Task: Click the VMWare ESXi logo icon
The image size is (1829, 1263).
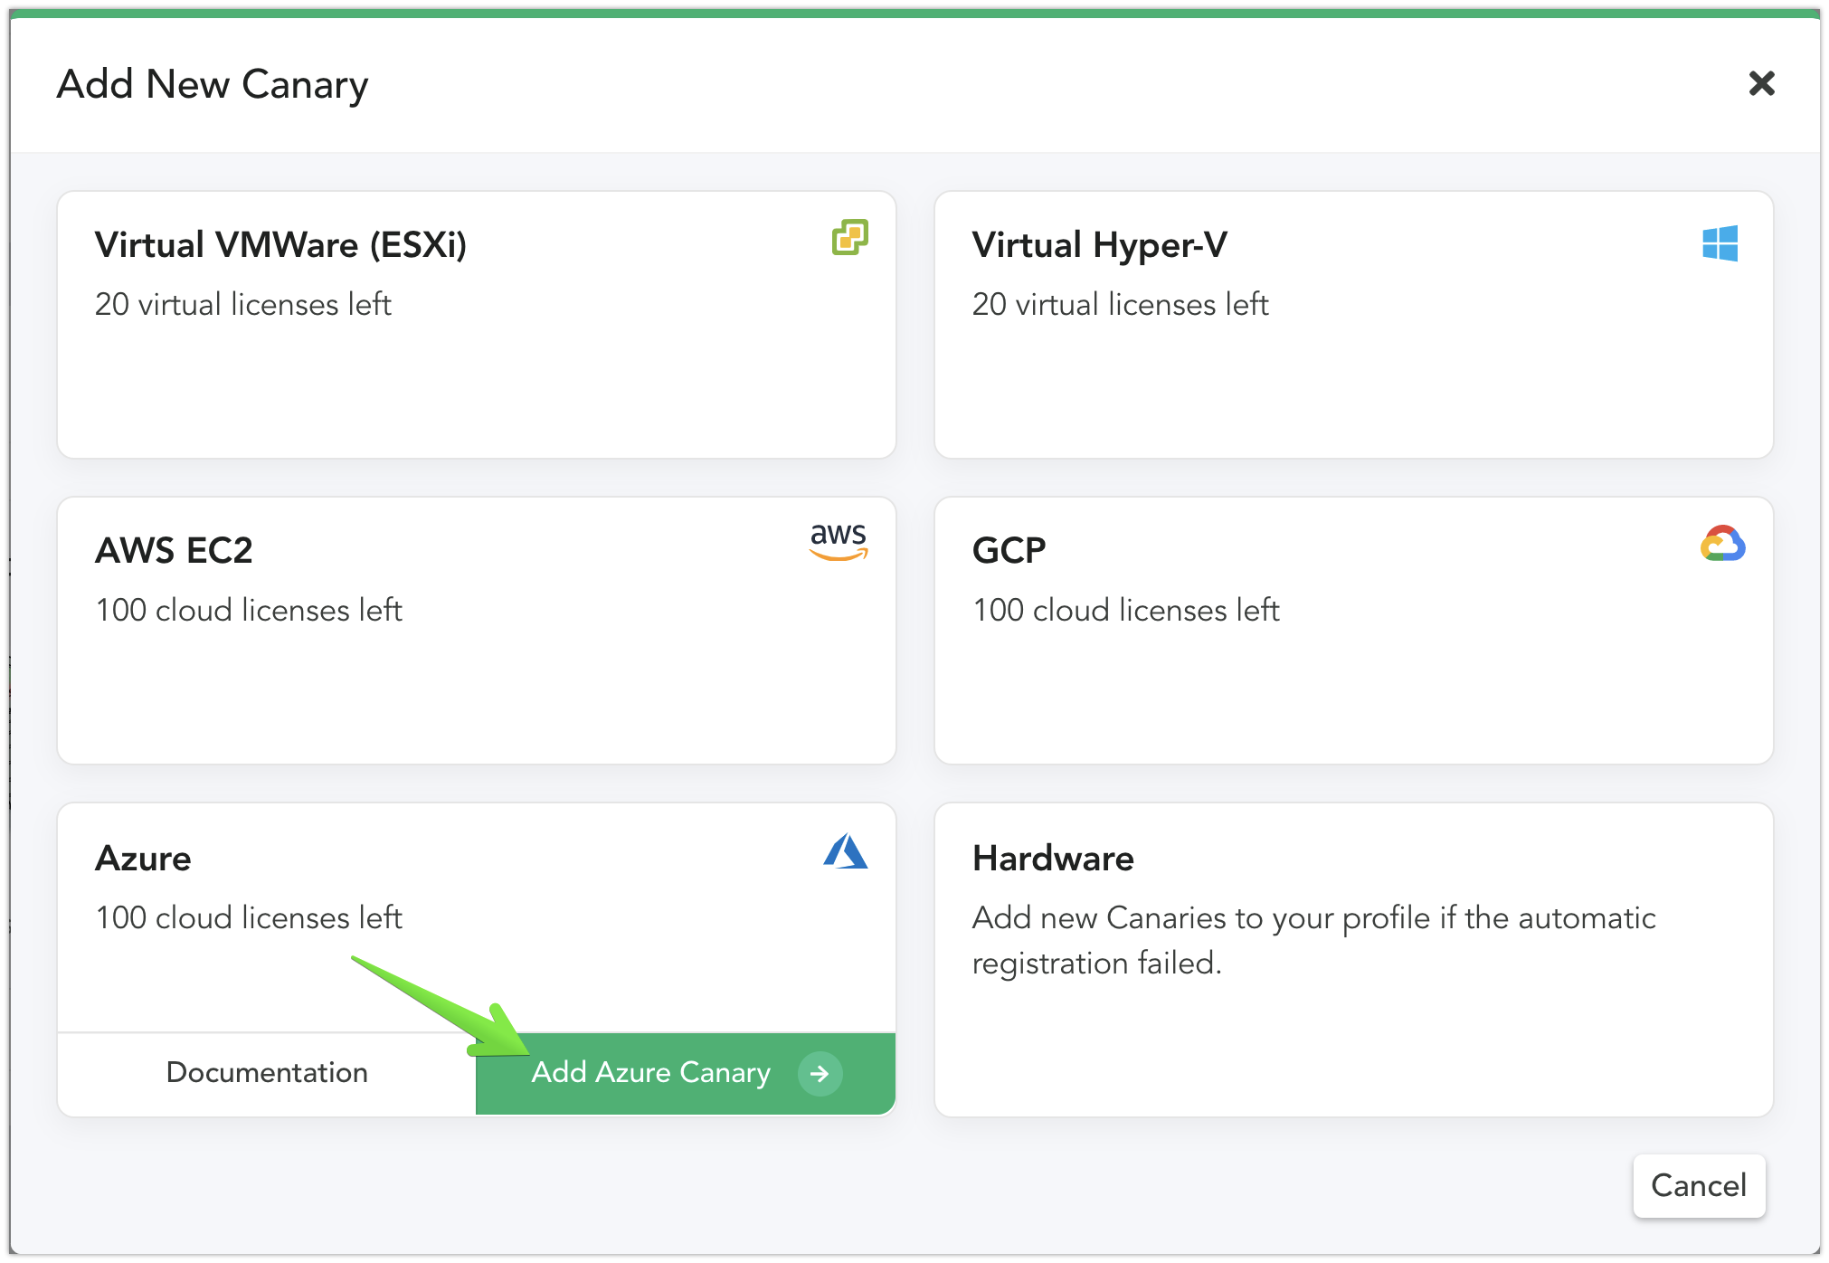Action: [x=849, y=237]
